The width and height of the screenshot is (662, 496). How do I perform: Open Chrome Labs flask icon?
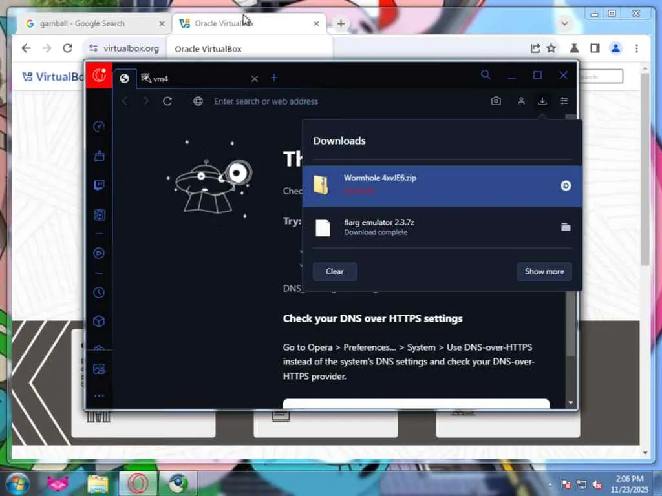(574, 48)
